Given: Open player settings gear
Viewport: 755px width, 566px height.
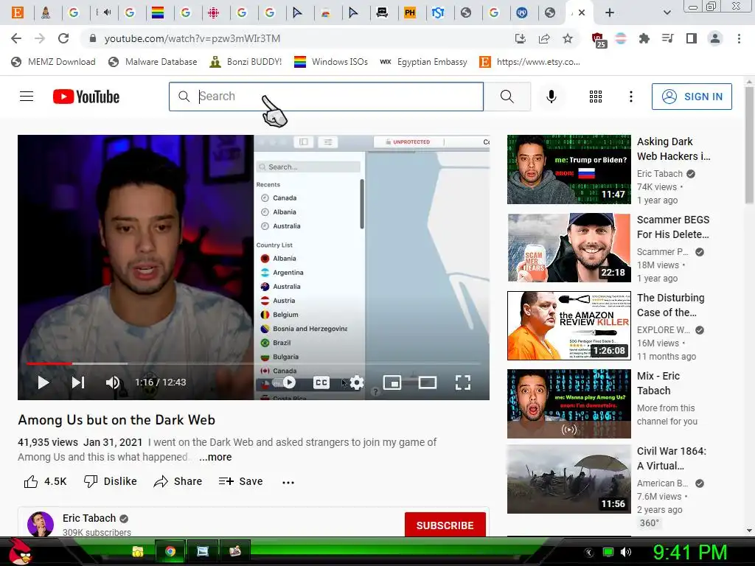Looking at the screenshot, I should pos(357,382).
